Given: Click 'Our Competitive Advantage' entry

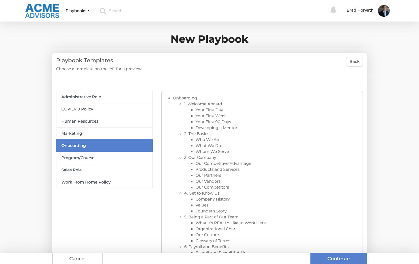Looking at the screenshot, I should (x=223, y=163).
